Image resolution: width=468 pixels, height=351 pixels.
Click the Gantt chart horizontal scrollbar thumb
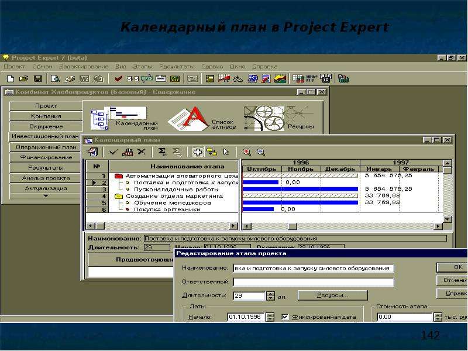(x=292, y=226)
